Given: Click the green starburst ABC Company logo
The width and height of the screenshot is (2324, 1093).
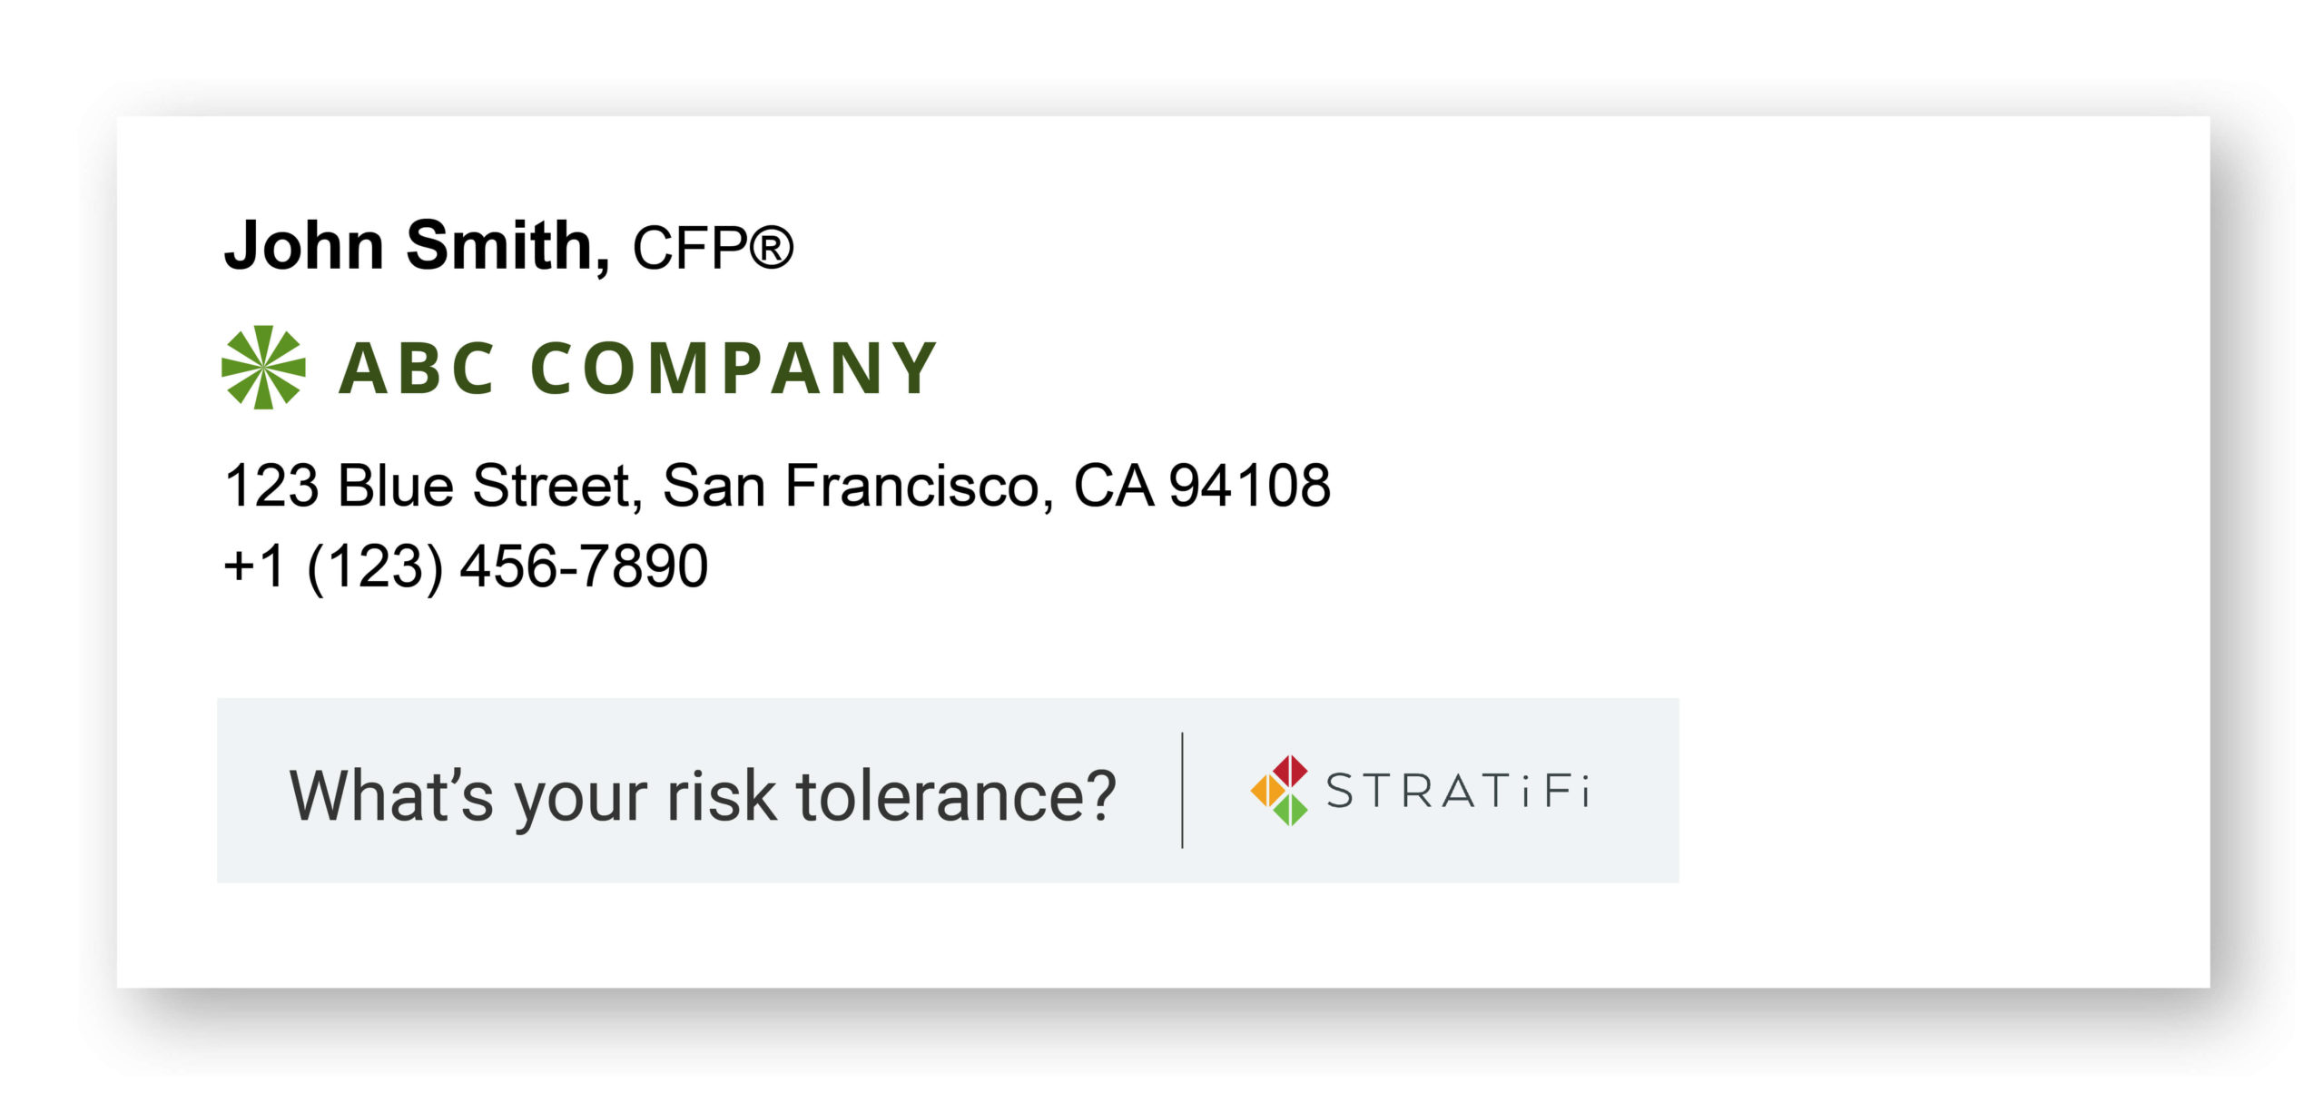Looking at the screenshot, I should (x=263, y=368).
